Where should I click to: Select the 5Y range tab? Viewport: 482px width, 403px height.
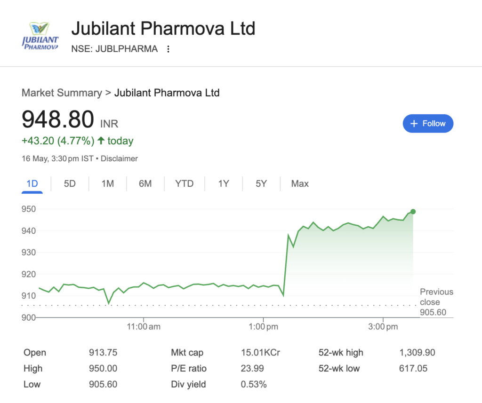click(x=261, y=184)
